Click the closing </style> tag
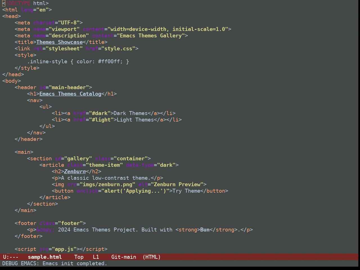The image size is (360, 270). [27, 68]
